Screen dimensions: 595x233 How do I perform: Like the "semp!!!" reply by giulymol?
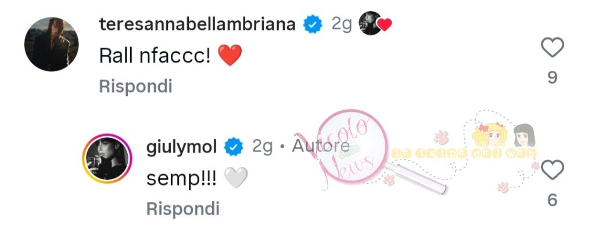coord(552,170)
